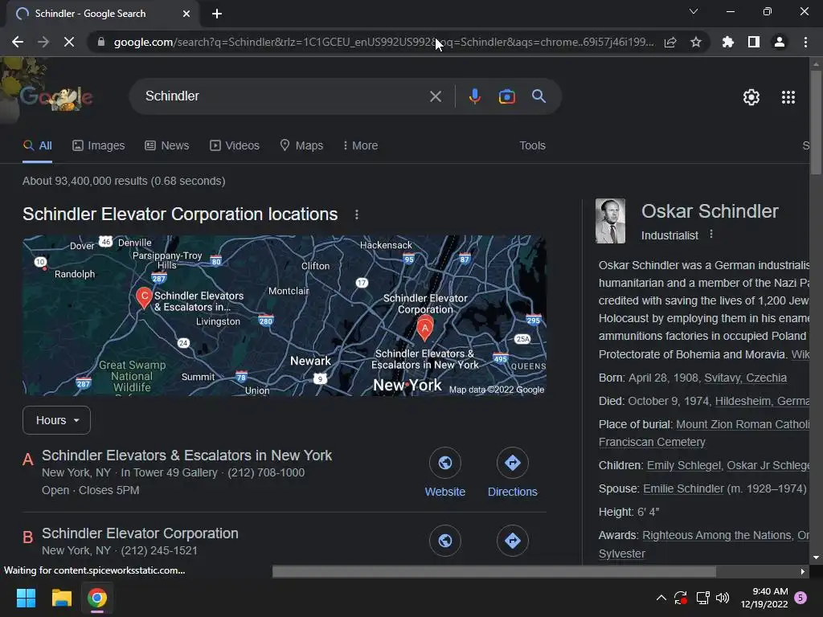Select the All results tab
823x617 pixels.
tap(37, 146)
